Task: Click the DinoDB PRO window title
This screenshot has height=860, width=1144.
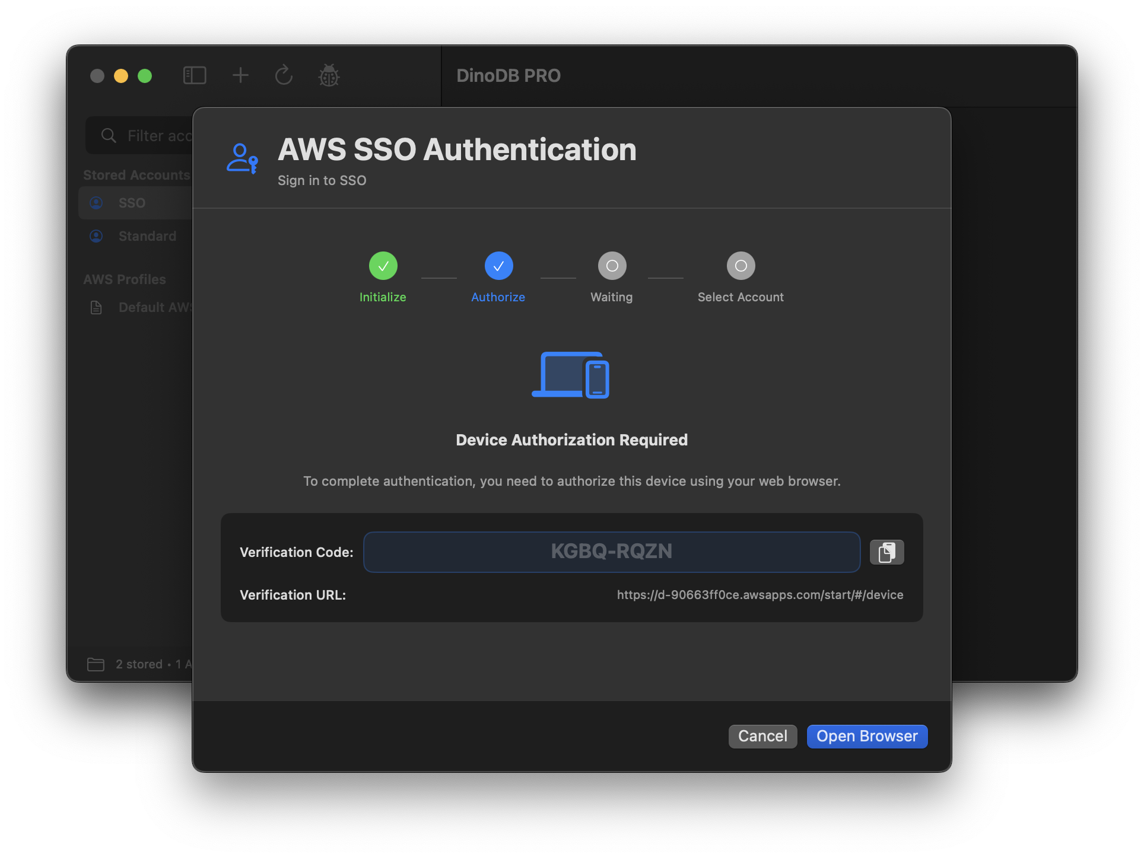Action: click(x=509, y=75)
